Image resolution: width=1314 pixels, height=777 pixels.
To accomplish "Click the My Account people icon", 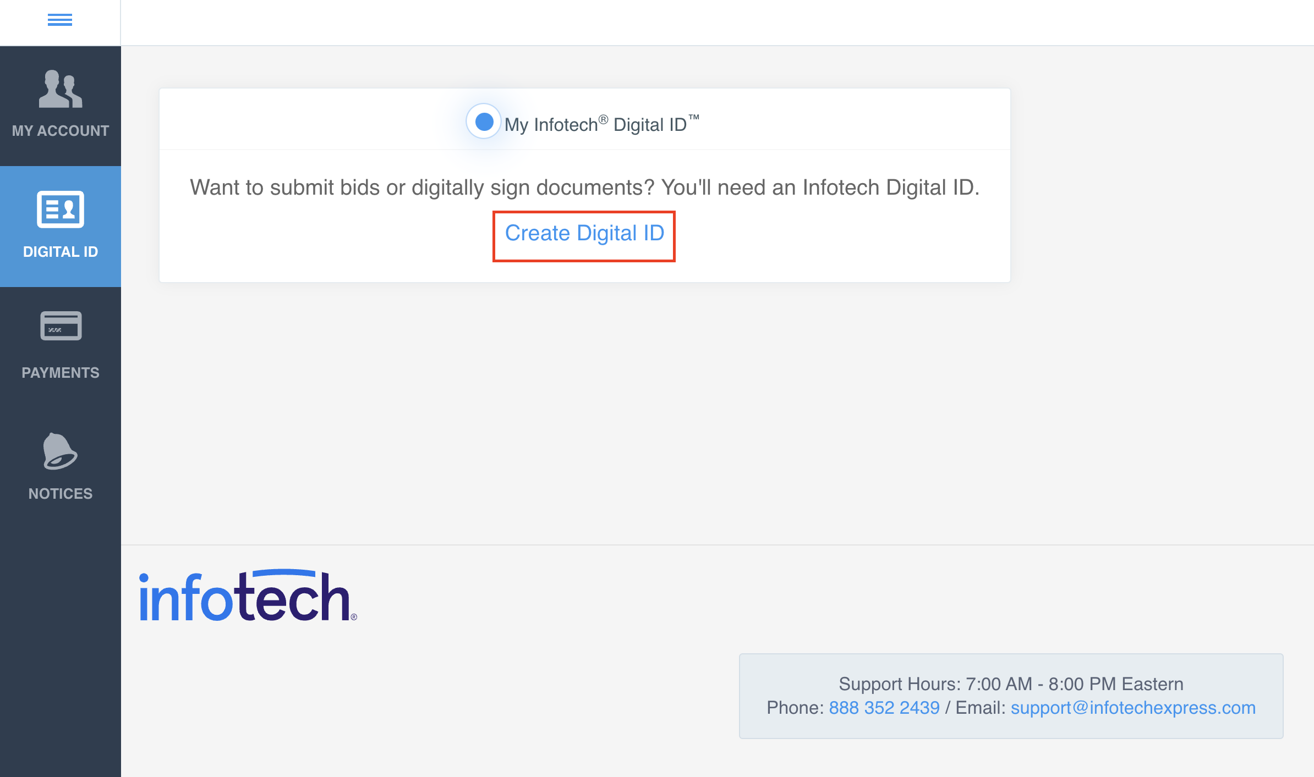I will tap(61, 89).
